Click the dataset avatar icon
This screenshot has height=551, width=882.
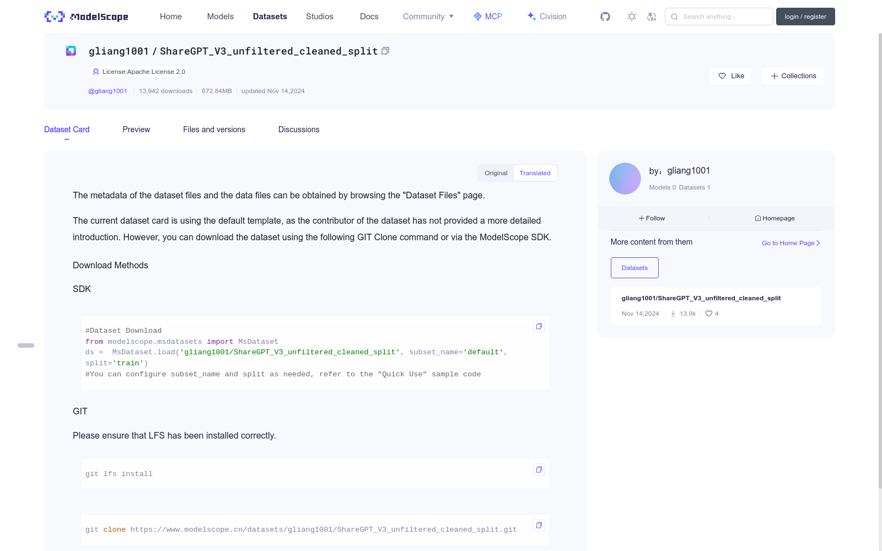pyautogui.click(x=71, y=51)
